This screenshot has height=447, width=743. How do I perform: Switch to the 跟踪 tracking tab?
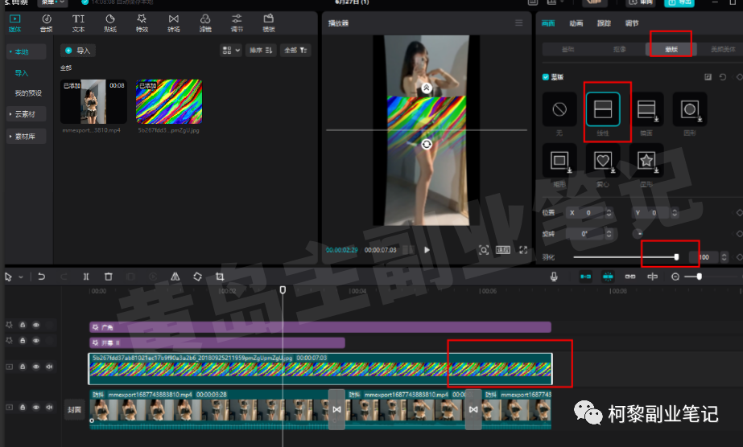pos(604,23)
